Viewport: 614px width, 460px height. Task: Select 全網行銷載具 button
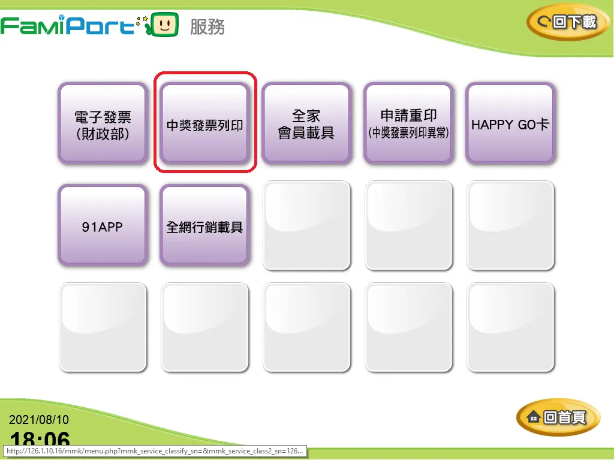point(205,226)
